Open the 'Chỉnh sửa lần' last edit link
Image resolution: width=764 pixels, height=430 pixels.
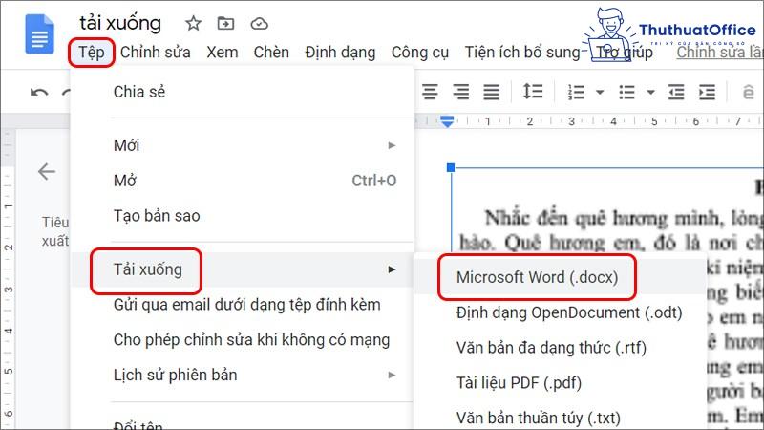point(720,53)
